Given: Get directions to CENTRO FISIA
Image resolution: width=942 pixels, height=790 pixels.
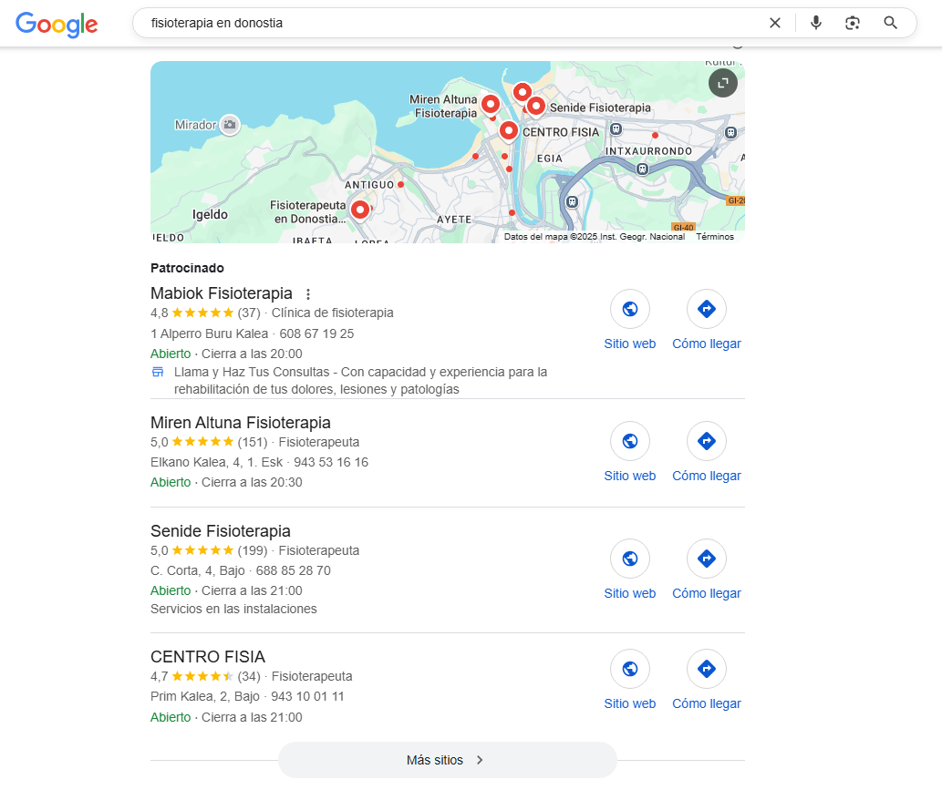Looking at the screenshot, I should coord(707,669).
